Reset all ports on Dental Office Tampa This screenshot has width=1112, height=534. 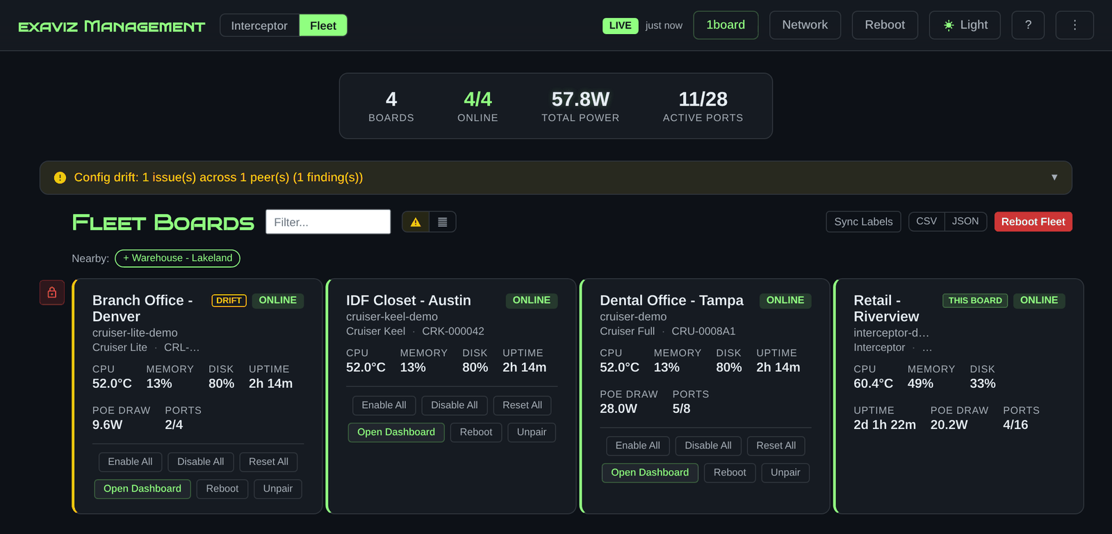[x=776, y=446]
